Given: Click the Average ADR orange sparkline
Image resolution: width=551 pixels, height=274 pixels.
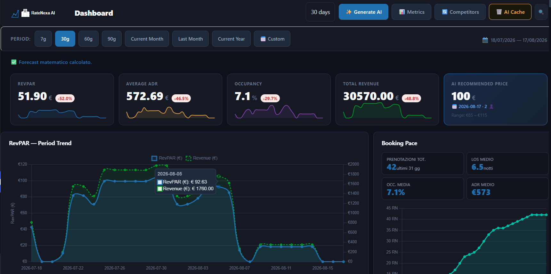Looking at the screenshot, I should [170, 113].
